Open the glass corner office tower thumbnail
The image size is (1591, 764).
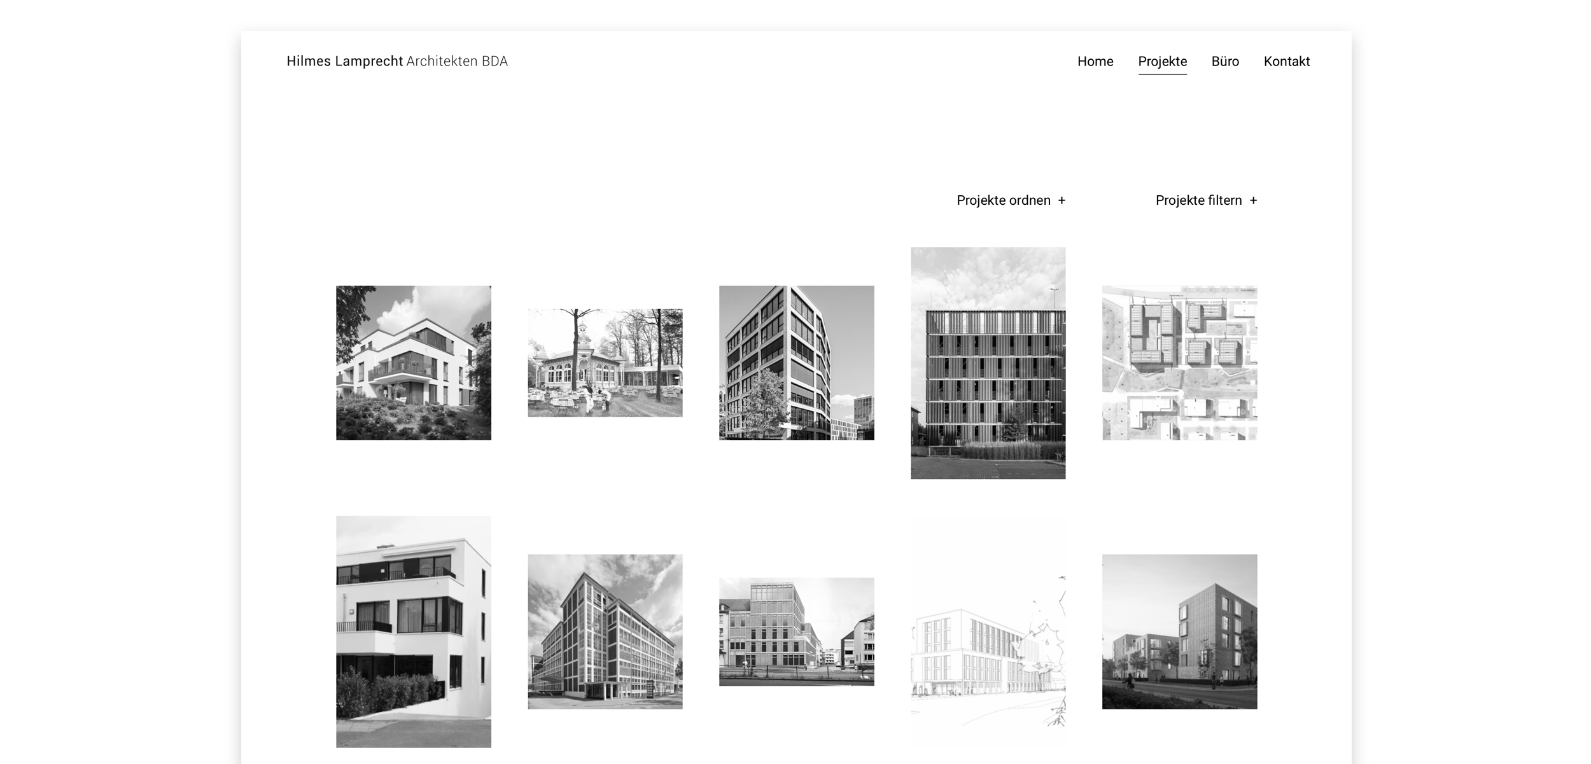coord(797,363)
